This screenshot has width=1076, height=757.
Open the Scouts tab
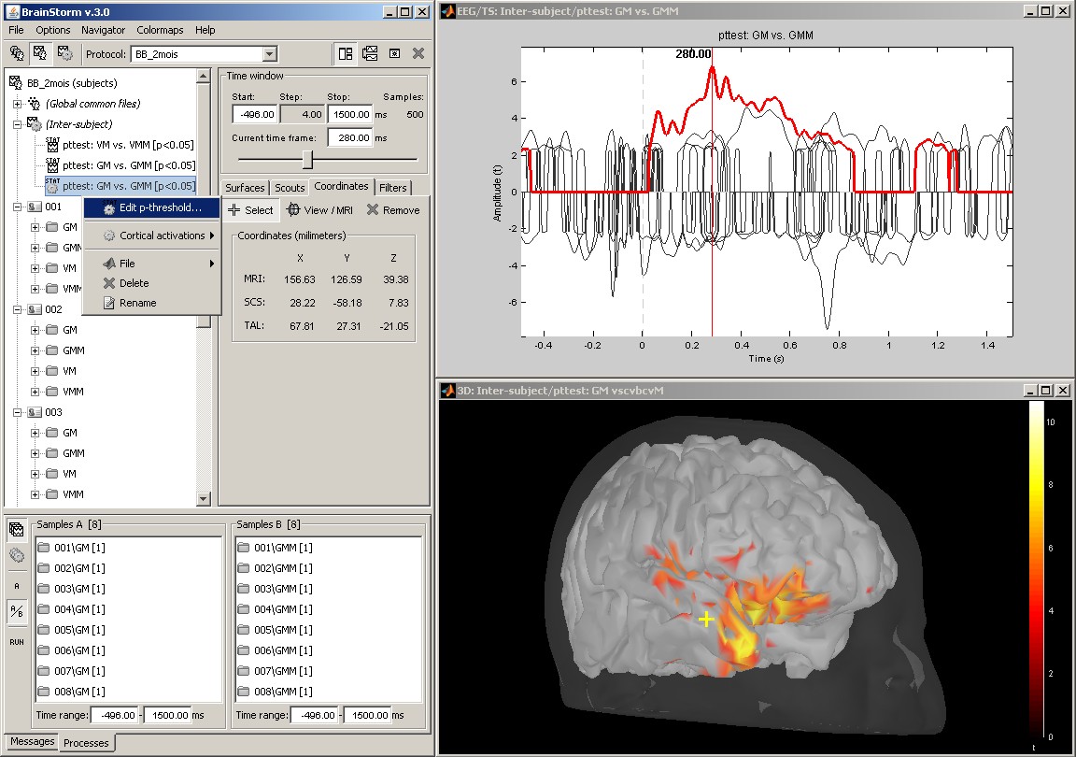290,187
